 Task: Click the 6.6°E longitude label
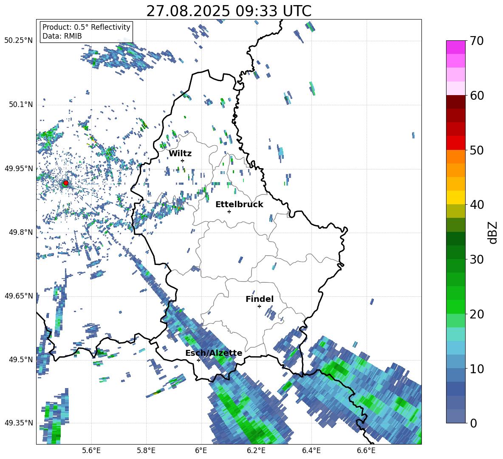tap(366, 451)
